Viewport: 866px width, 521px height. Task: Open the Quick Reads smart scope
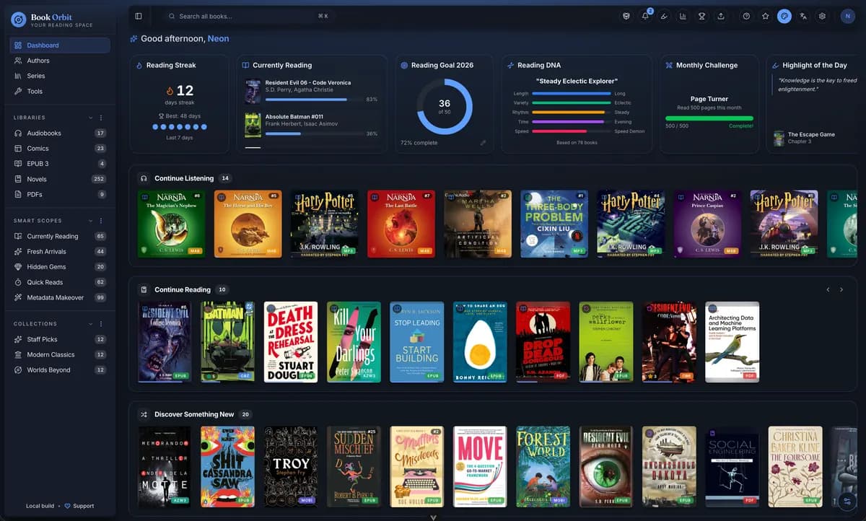coord(60,282)
